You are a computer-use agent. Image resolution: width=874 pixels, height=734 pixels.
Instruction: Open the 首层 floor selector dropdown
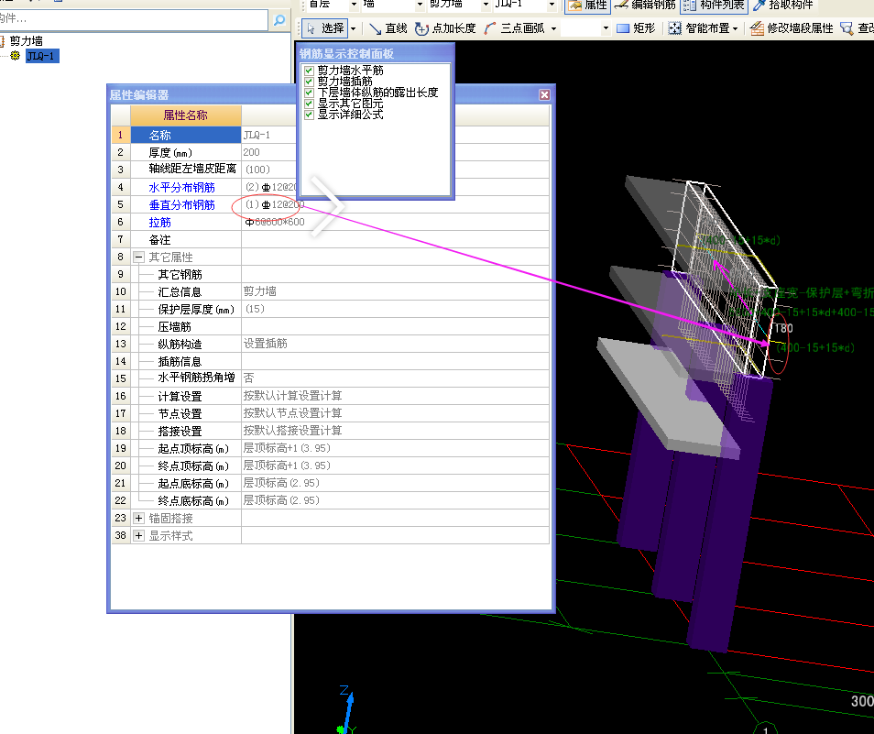[354, 5]
